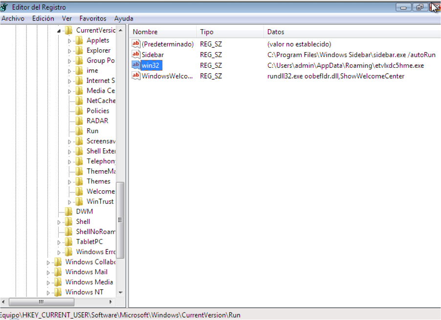Sort by the Datos column header
This screenshot has width=441, height=320.
[x=353, y=32]
